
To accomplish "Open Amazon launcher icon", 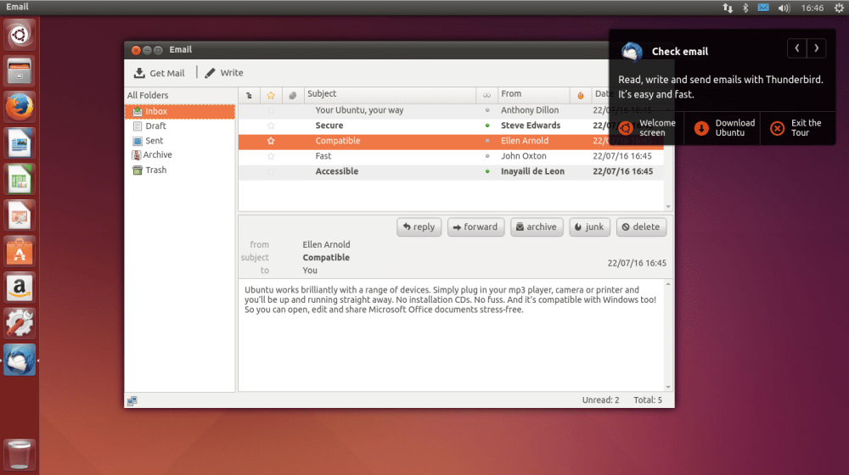I will point(20,288).
